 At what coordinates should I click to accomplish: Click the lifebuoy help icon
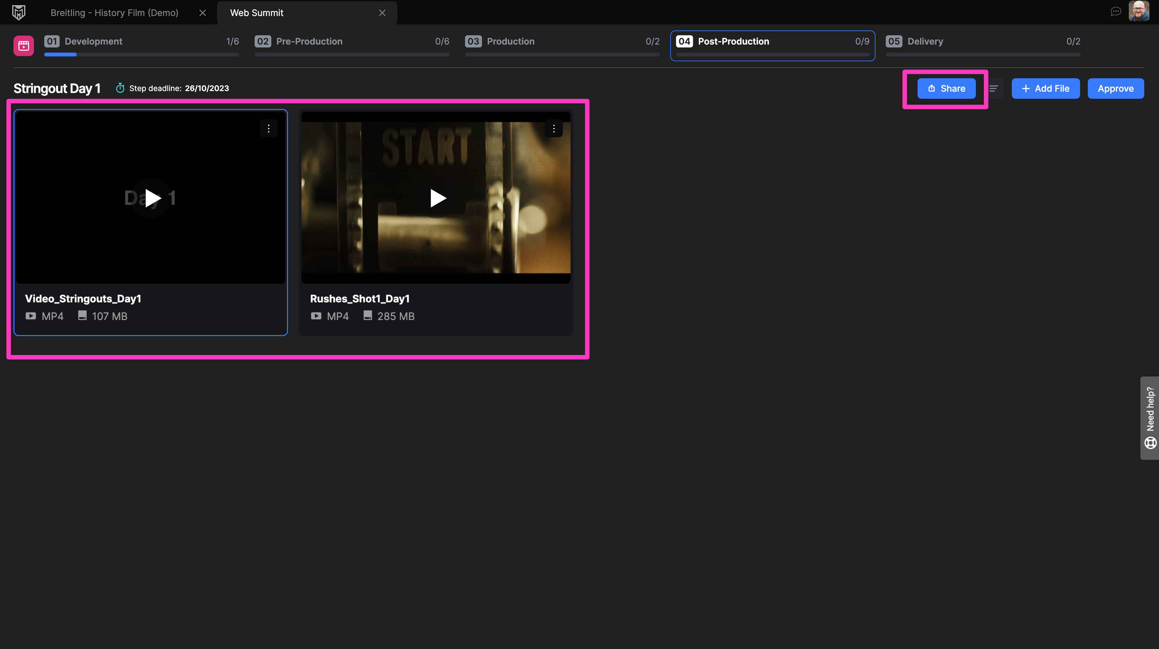(x=1150, y=443)
